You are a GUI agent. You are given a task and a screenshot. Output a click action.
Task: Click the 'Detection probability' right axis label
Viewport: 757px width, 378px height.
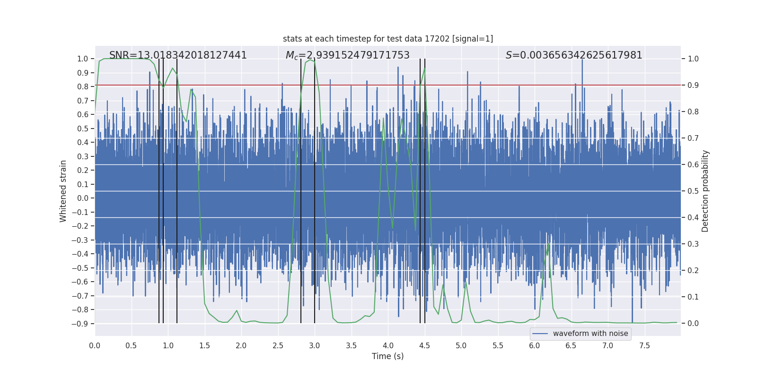tap(705, 191)
